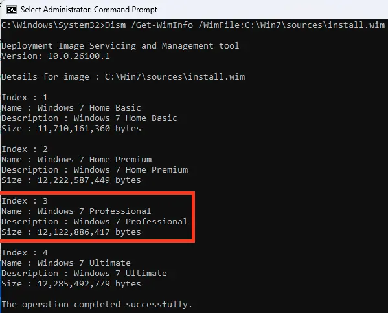
Task: Click 'Name : Windows 7 Home Premium'
Action: 76,160
